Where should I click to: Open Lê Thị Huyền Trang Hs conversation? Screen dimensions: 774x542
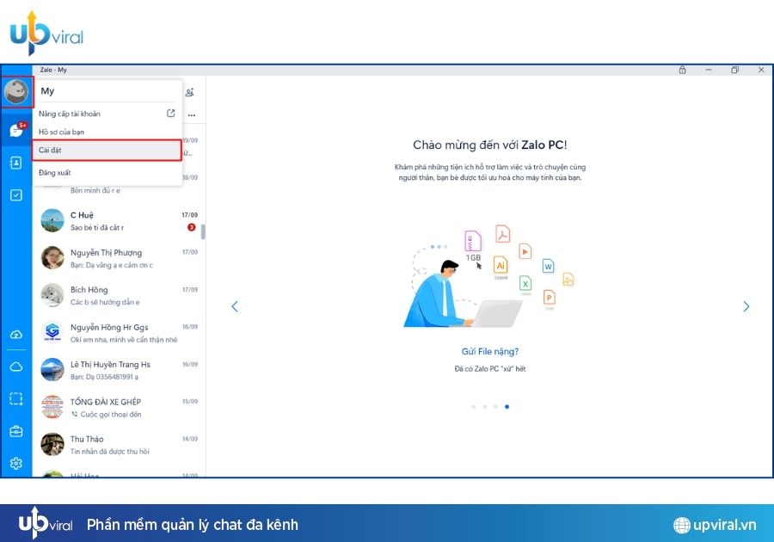[x=119, y=370]
